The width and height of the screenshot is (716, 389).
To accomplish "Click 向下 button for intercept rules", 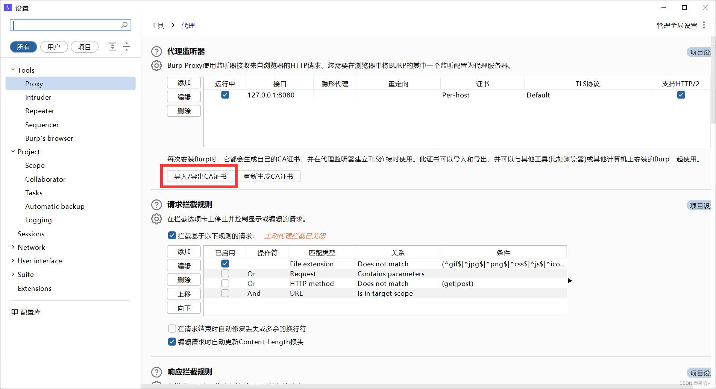I will point(184,308).
